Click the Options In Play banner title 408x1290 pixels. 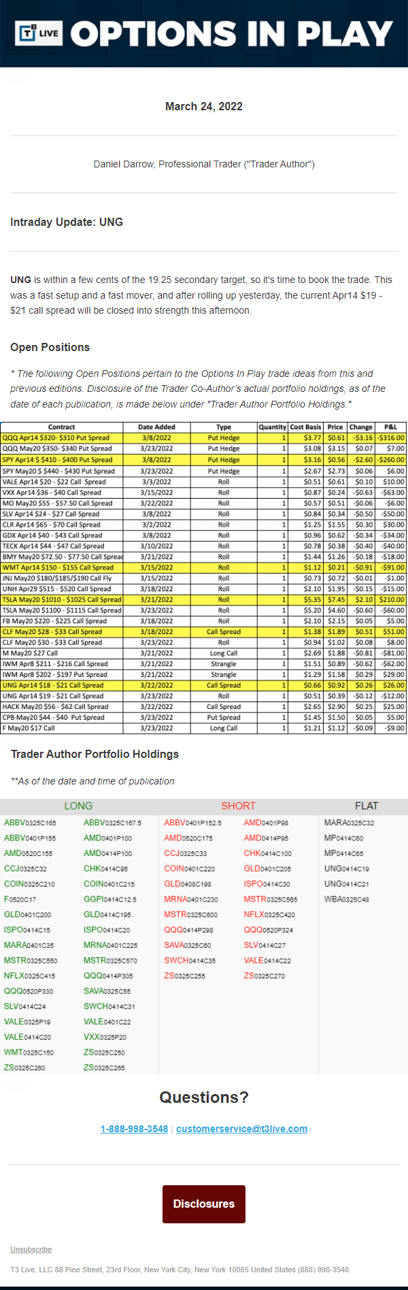[x=232, y=33]
